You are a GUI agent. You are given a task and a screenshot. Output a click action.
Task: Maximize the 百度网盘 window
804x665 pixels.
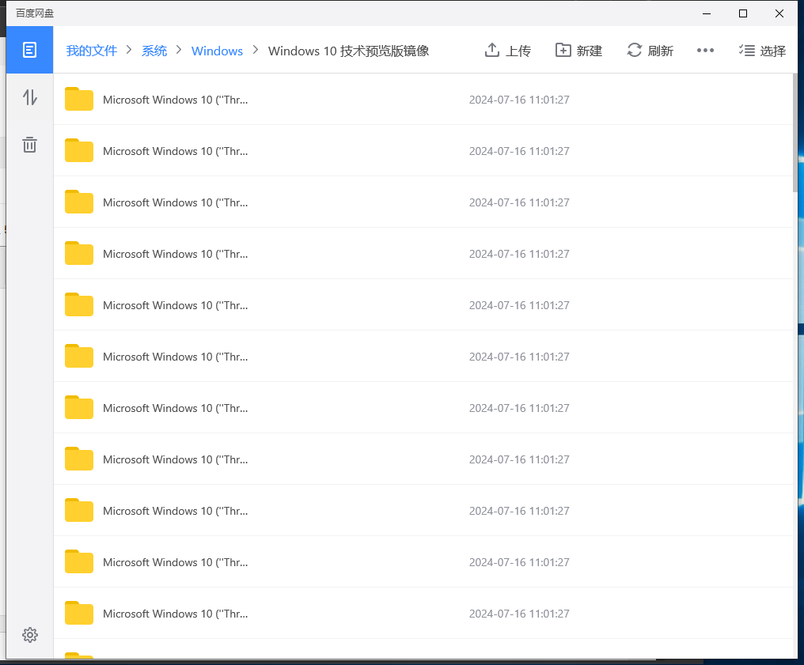point(742,13)
